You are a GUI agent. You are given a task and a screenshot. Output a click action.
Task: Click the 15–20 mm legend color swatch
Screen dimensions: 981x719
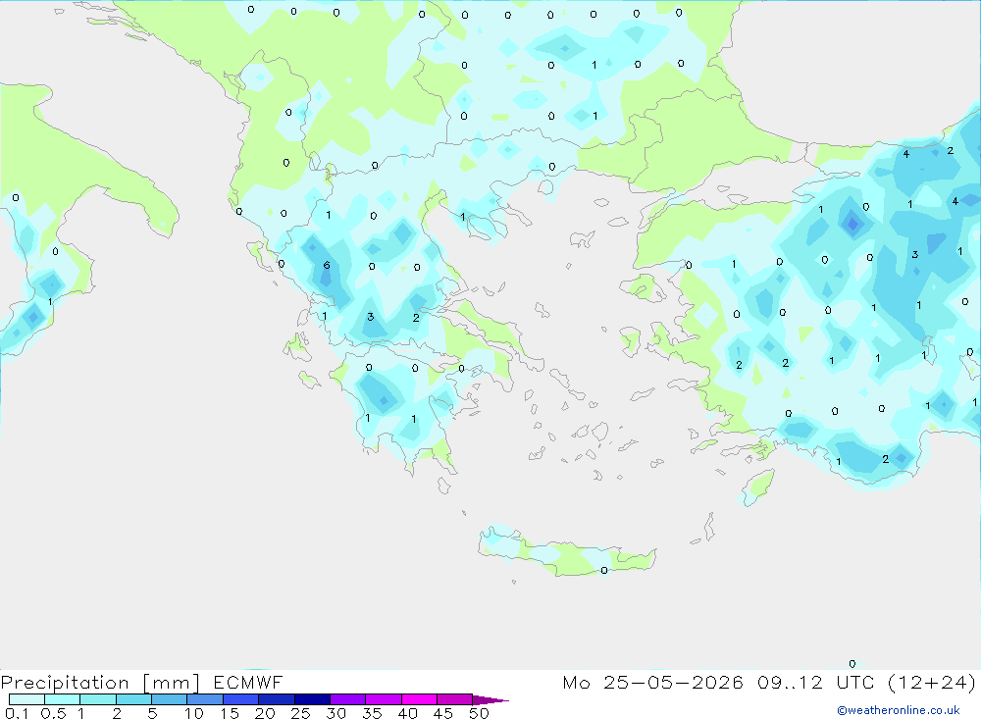tap(241, 699)
